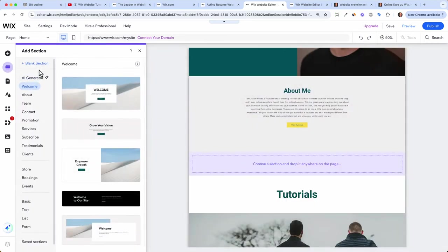Open the Chrome extensions puzzle icon
Screen dimensions: 448x252
point(387,15)
